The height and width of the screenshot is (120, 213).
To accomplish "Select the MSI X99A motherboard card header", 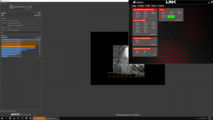I will [144, 10].
